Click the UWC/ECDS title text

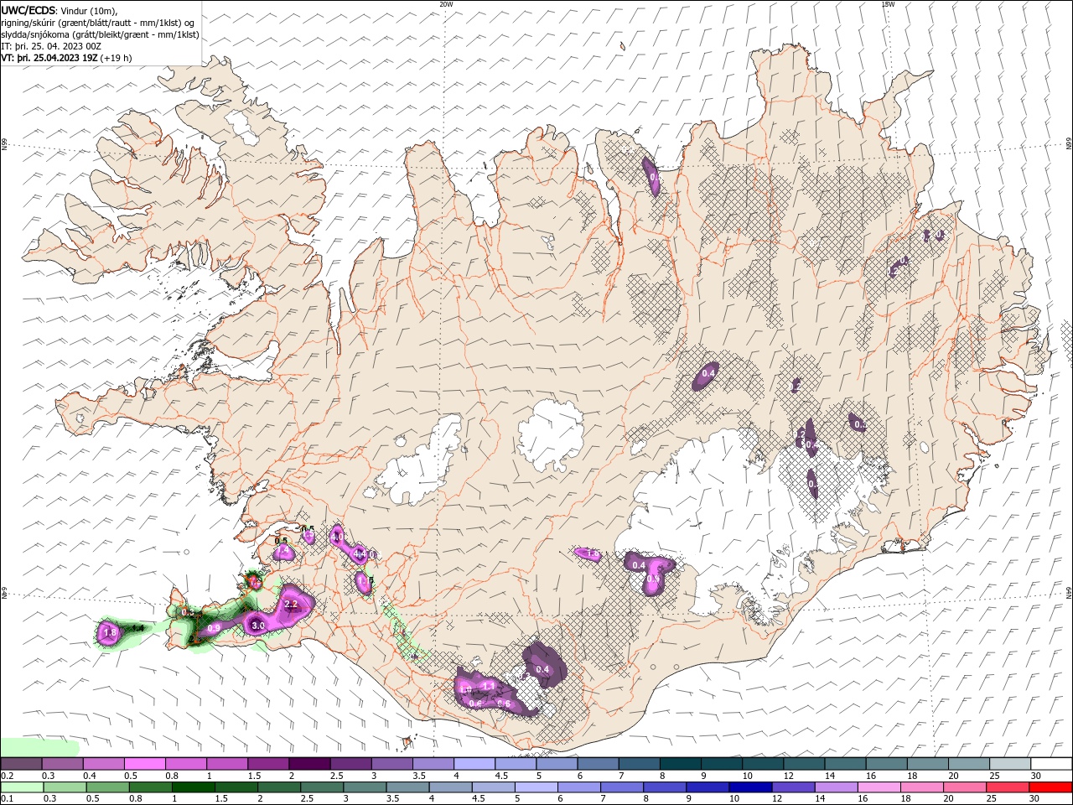(x=29, y=10)
